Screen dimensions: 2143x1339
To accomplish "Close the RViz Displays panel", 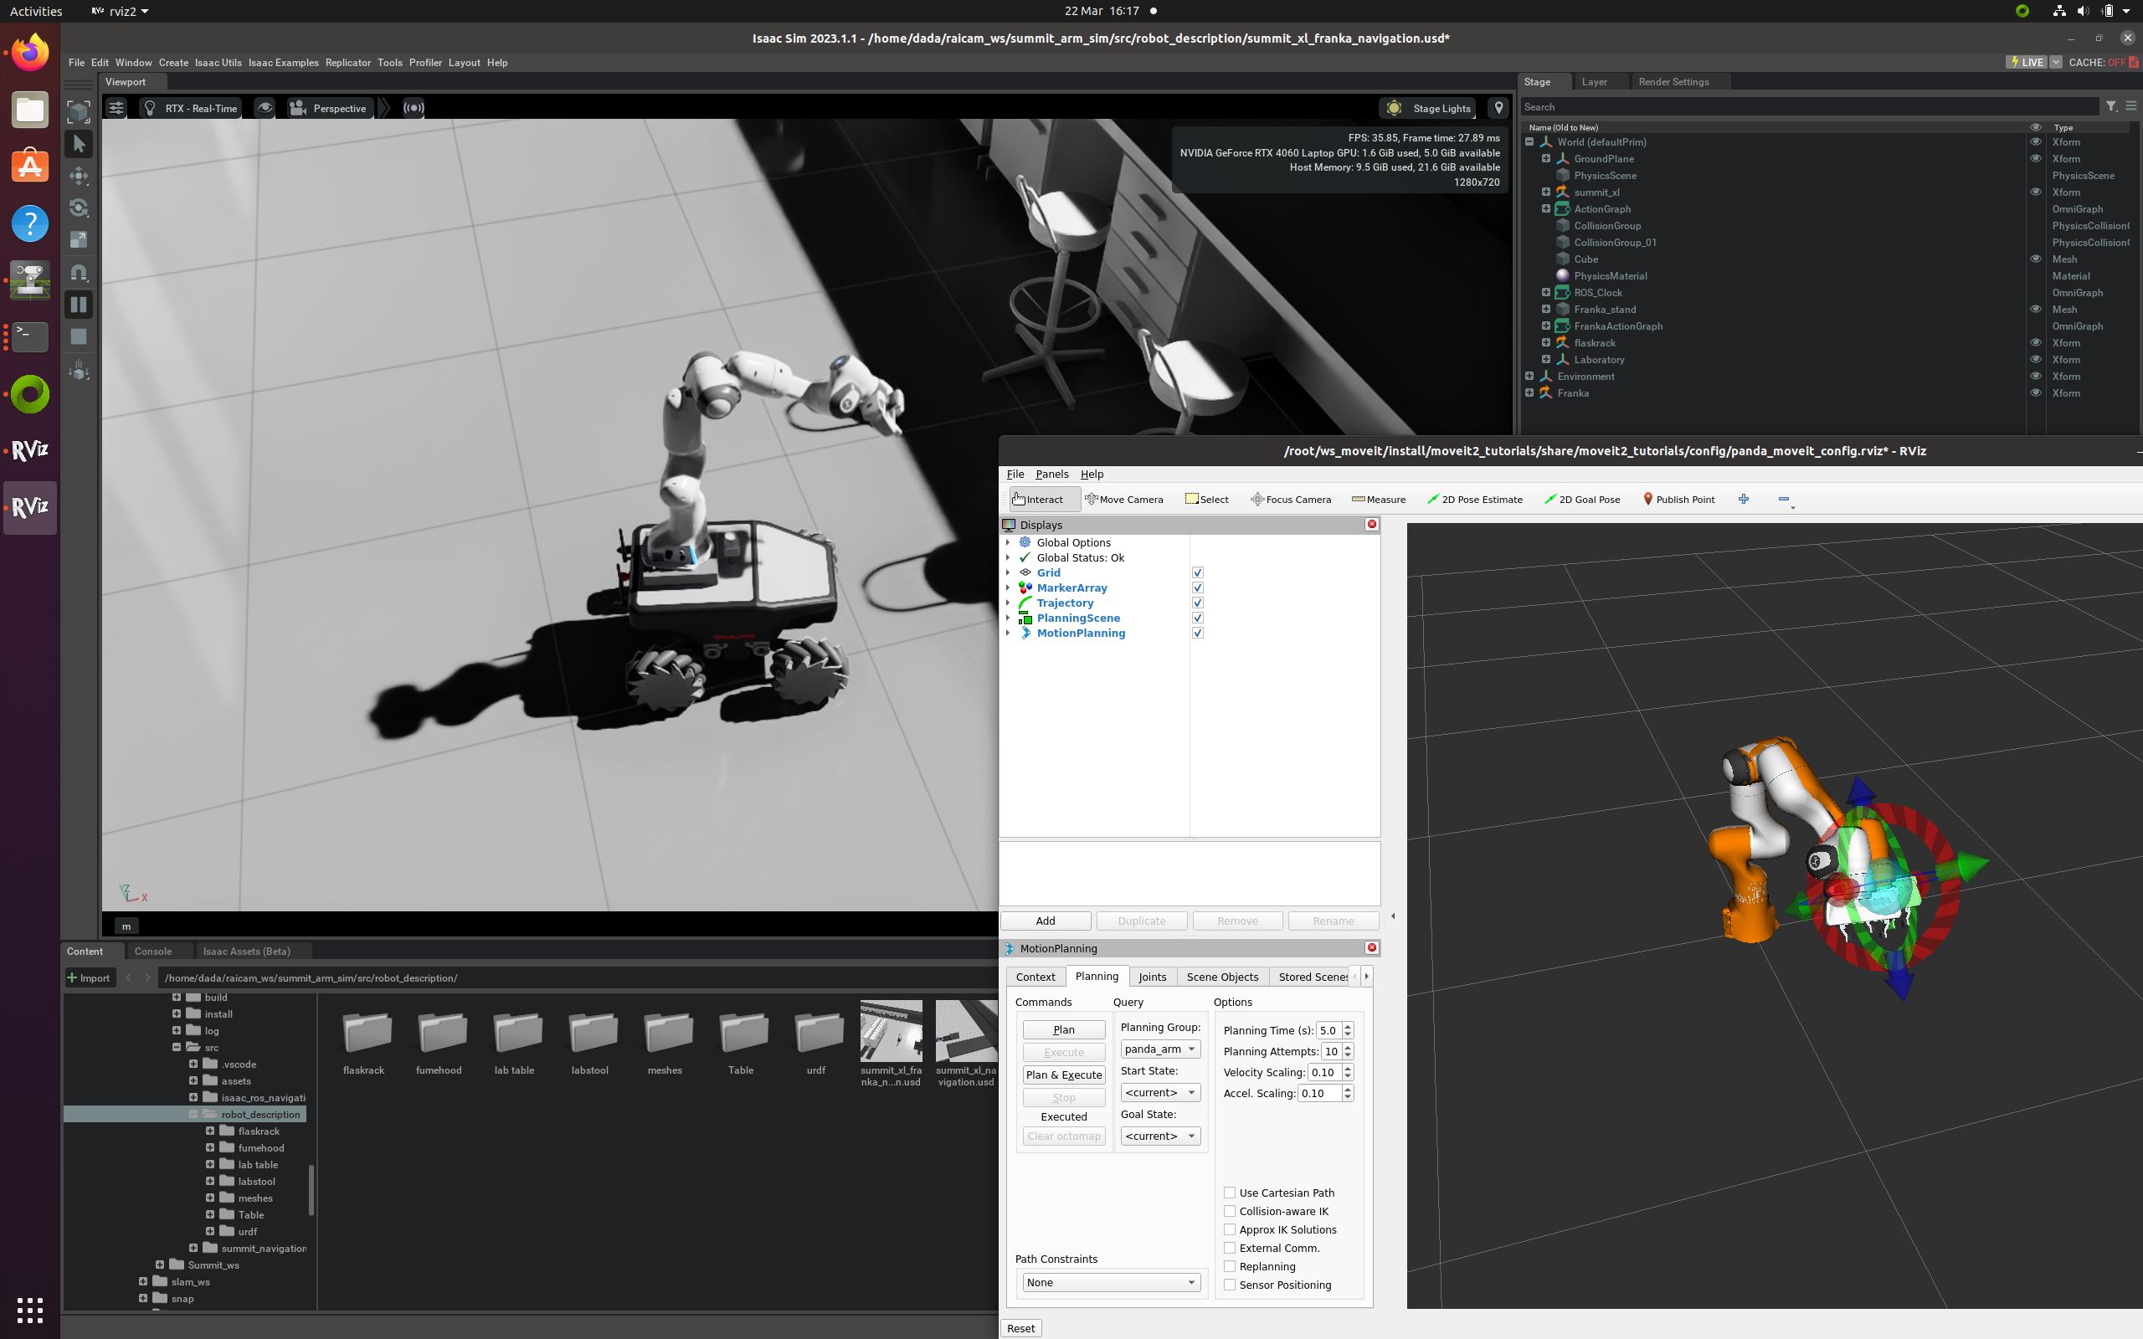I will point(1372,524).
